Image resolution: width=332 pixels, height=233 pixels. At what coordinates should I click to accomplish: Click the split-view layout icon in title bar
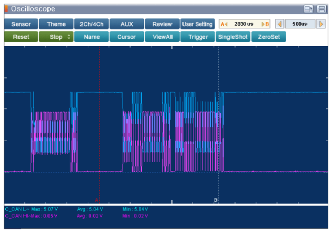click(x=322, y=9)
